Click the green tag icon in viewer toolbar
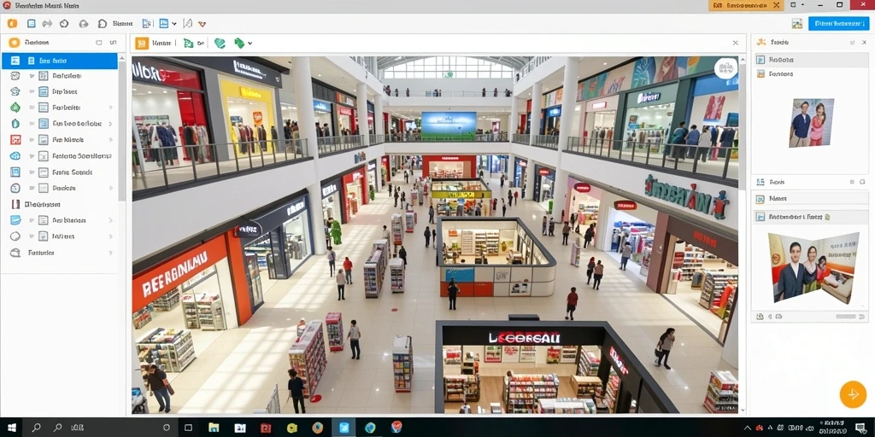The width and height of the screenshot is (875, 437). coord(239,43)
